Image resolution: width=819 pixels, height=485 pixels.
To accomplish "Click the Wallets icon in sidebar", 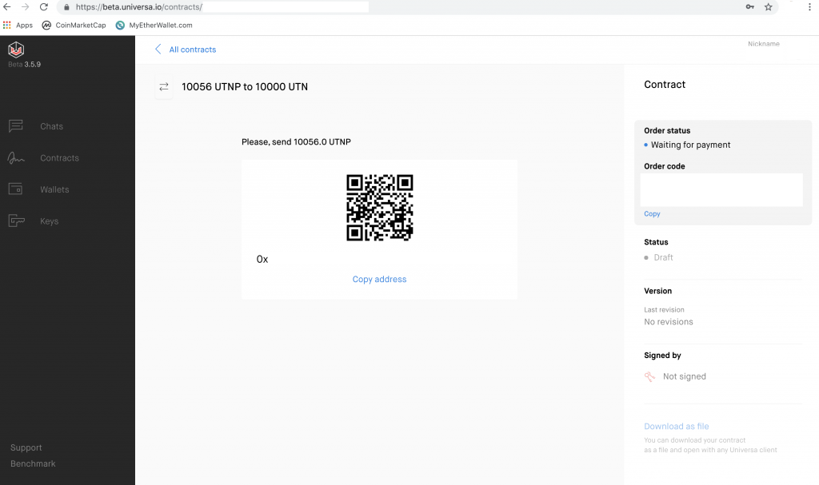I will [x=15, y=189].
